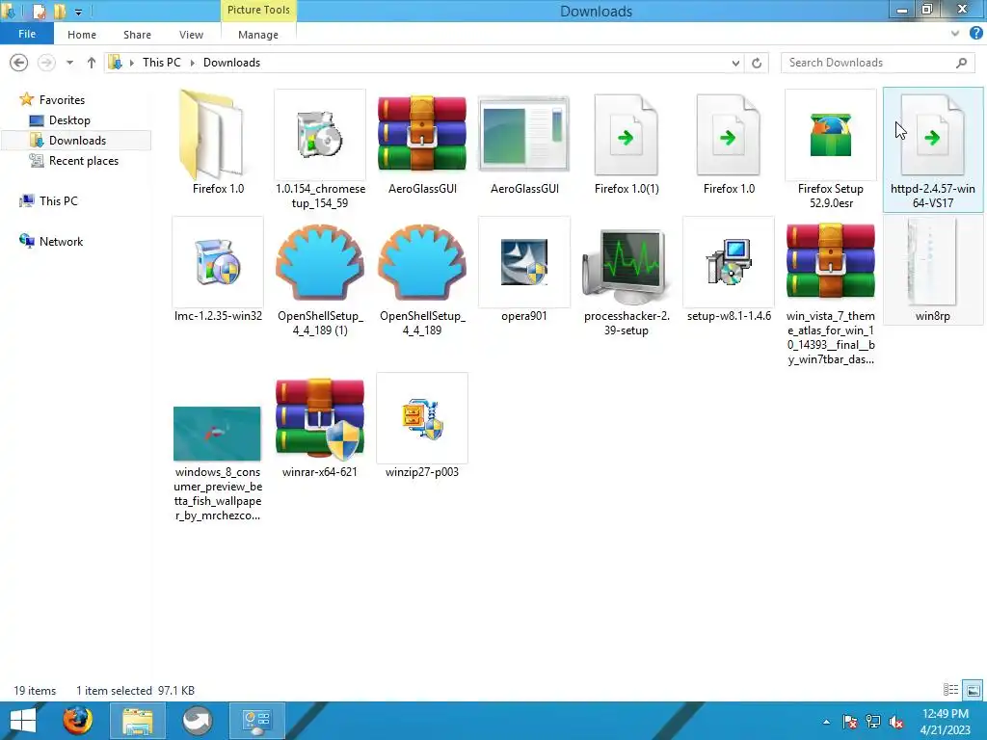Viewport: 987px width, 740px height.
Task: Go up one folder level
Action: (92, 63)
